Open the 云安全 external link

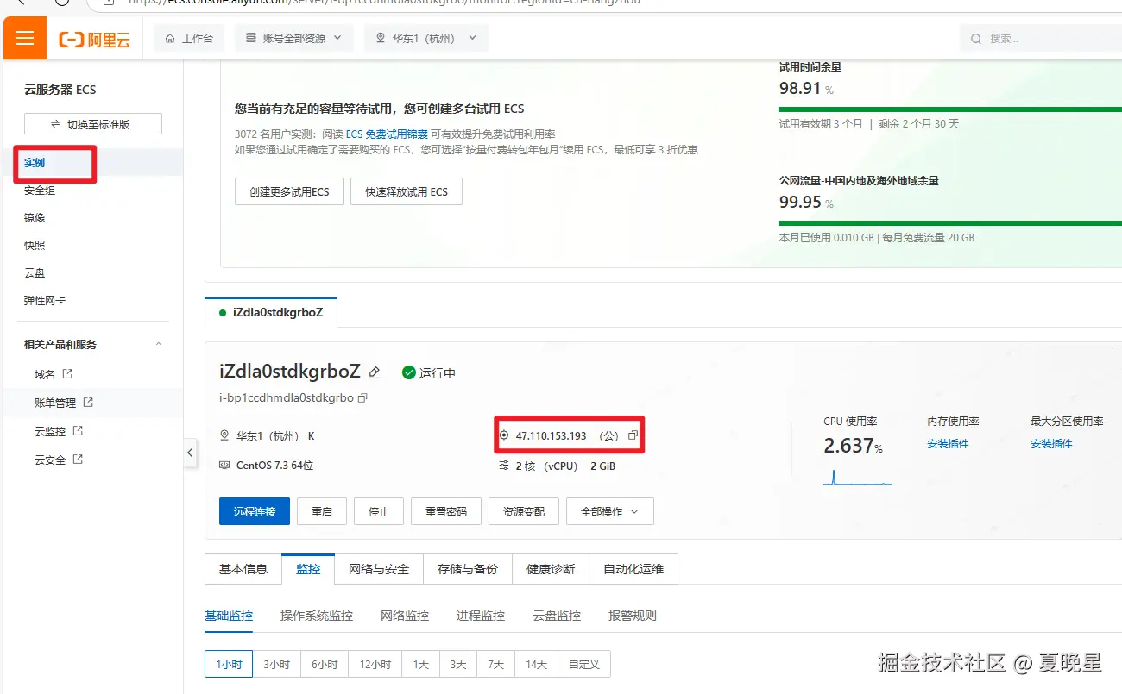pyautogui.click(x=59, y=460)
